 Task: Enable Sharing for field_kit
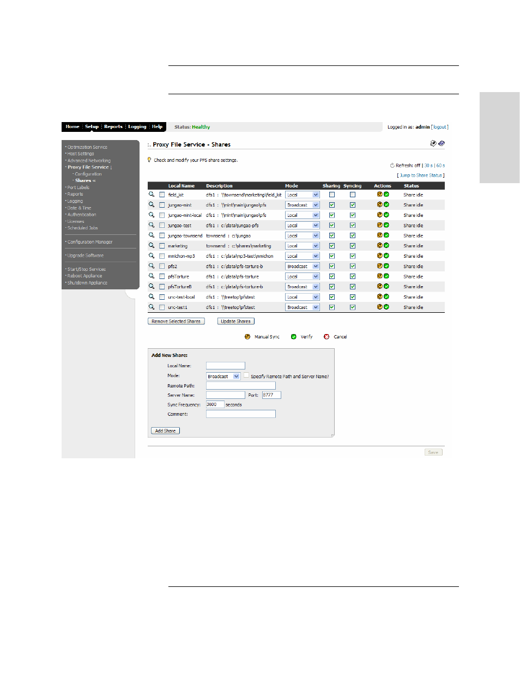[332, 195]
